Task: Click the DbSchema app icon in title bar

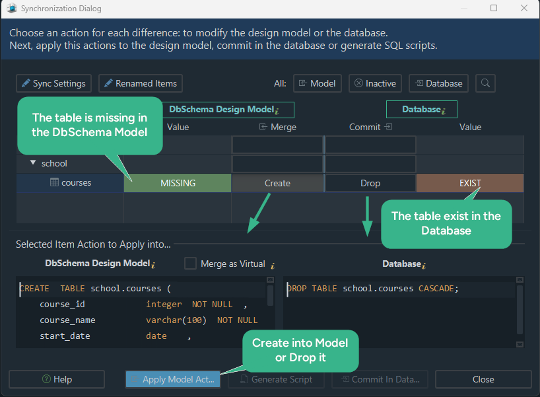Action: click(x=12, y=9)
